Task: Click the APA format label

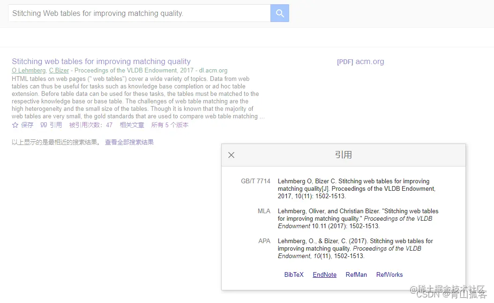Action: tap(264, 241)
